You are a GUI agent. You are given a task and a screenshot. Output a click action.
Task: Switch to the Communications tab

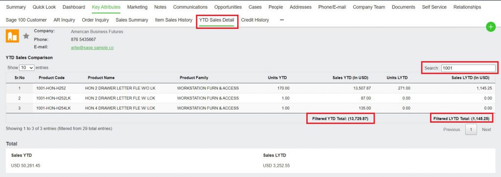click(x=190, y=7)
